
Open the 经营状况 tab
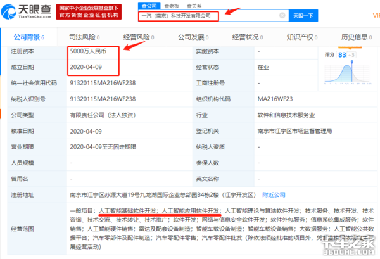point(248,37)
